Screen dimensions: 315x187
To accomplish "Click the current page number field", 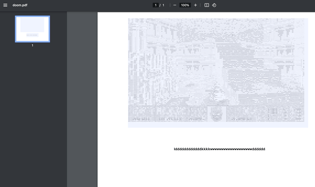I will point(156,5).
